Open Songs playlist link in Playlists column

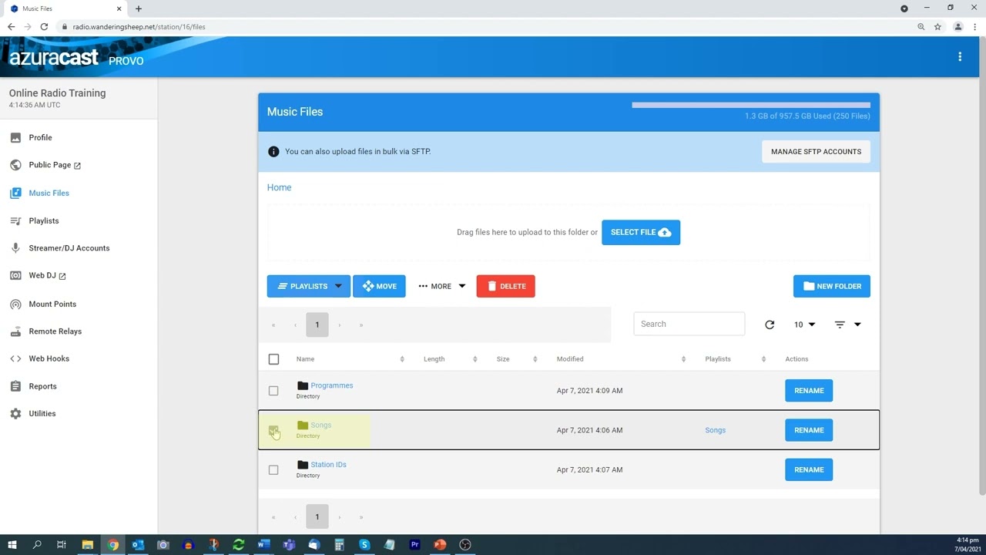pos(716,430)
